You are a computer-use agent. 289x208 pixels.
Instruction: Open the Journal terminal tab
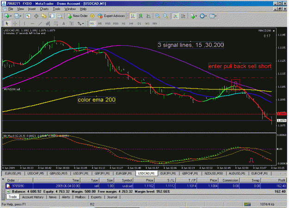[x=112, y=197]
